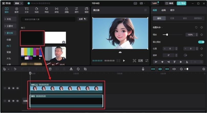
Task: Reset 位置大小 with the reset arrow icon
Action: pyautogui.click(x=196, y=27)
